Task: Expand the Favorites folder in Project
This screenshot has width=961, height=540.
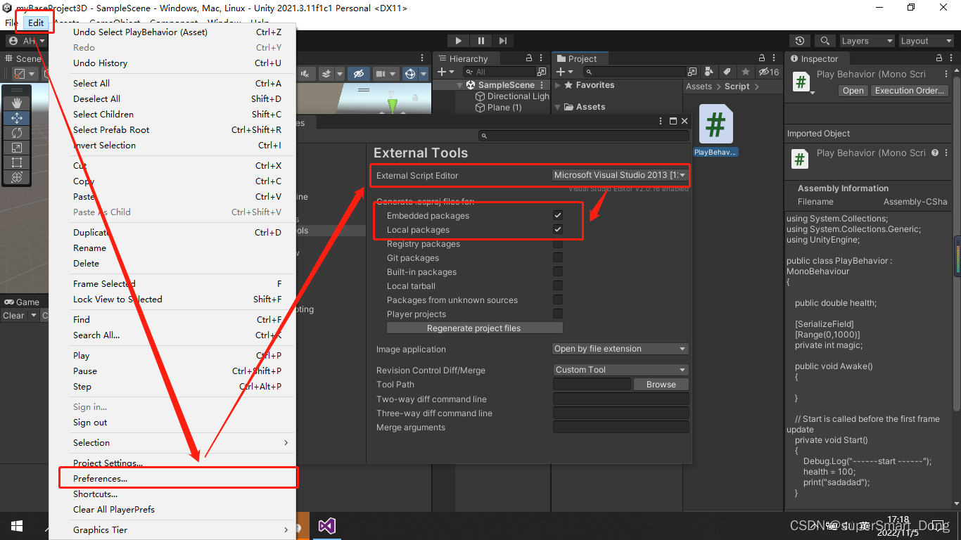Action: pyautogui.click(x=558, y=85)
